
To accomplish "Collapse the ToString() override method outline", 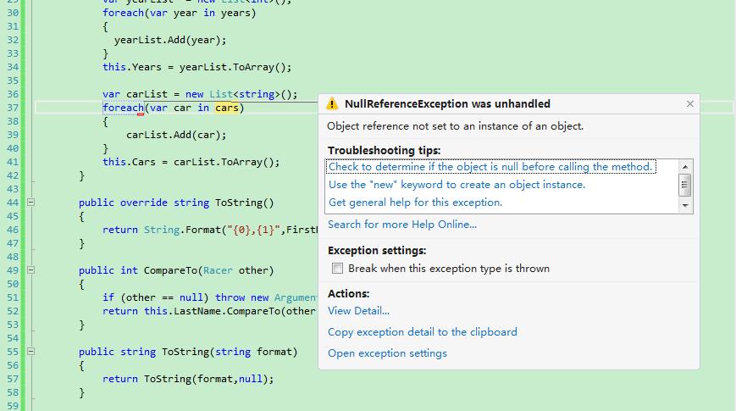I will click(x=30, y=203).
